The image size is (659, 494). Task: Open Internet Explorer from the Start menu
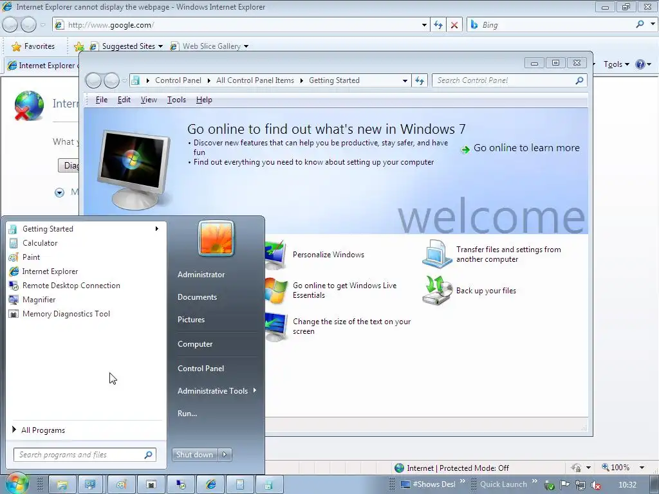(x=87, y=271)
